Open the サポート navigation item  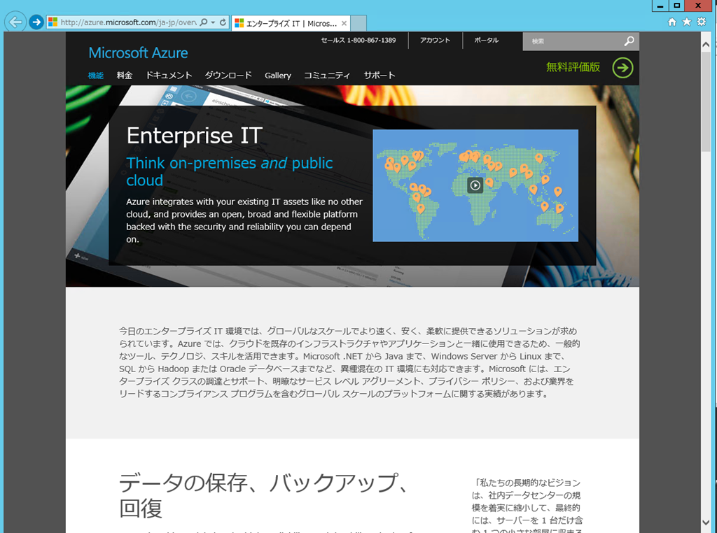tap(380, 76)
